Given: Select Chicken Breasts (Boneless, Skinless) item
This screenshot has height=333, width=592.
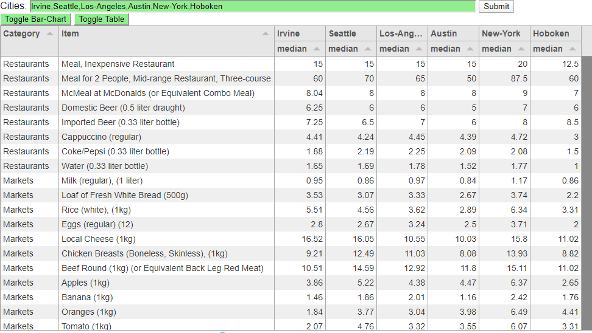Looking at the screenshot, I should (144, 253).
